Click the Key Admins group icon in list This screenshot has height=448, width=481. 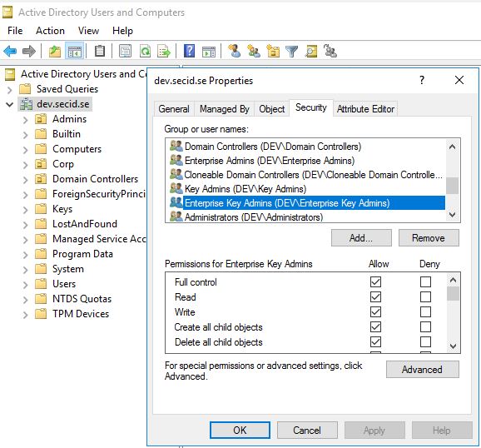176,188
